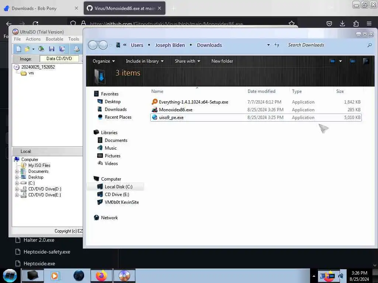This screenshot has height=283, width=378.
Task: Open the Include in library dropdown
Action: [145, 61]
